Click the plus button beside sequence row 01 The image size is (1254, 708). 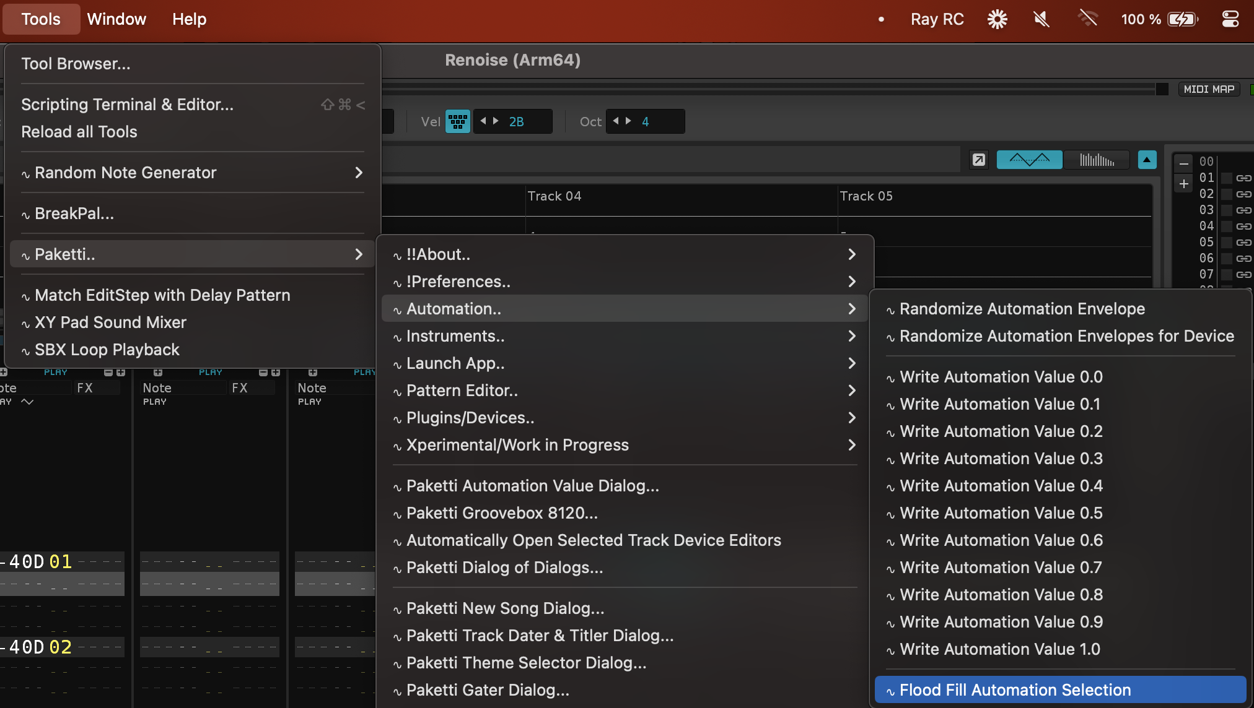pos(1183,184)
